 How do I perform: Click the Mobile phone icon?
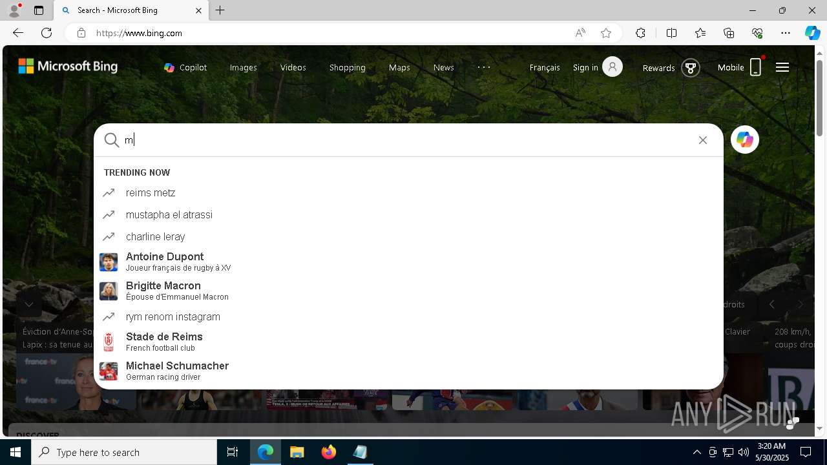[755, 67]
